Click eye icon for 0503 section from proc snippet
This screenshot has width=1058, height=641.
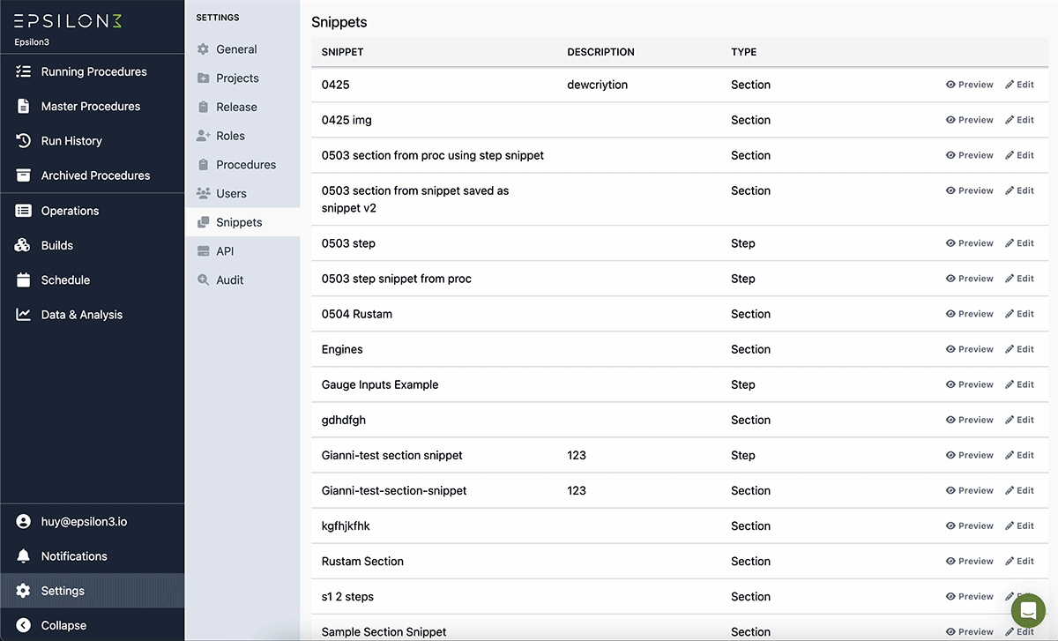[x=950, y=155]
